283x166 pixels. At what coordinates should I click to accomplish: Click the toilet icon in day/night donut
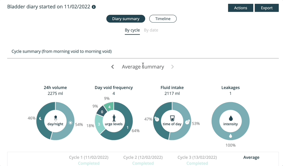(x=56, y=118)
